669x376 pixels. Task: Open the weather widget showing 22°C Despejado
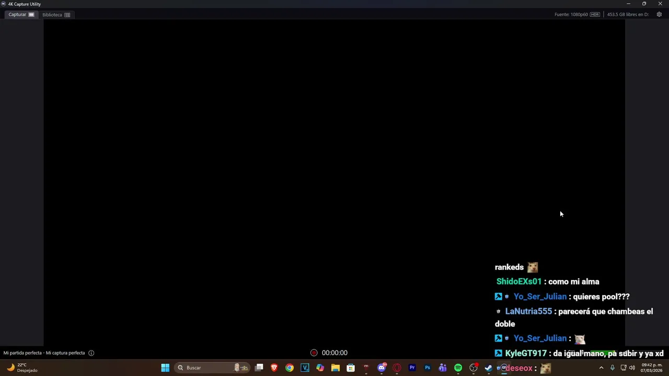coord(22,368)
